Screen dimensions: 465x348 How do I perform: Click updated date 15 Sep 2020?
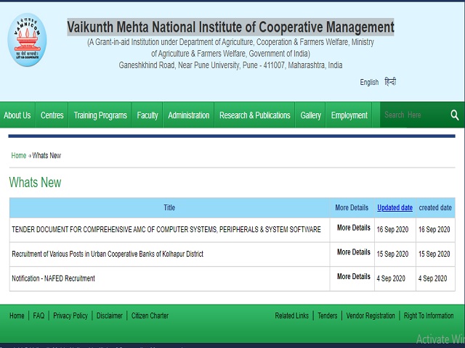point(392,254)
